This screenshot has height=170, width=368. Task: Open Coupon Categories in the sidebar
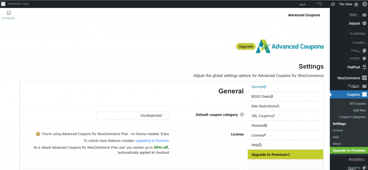point(353,117)
